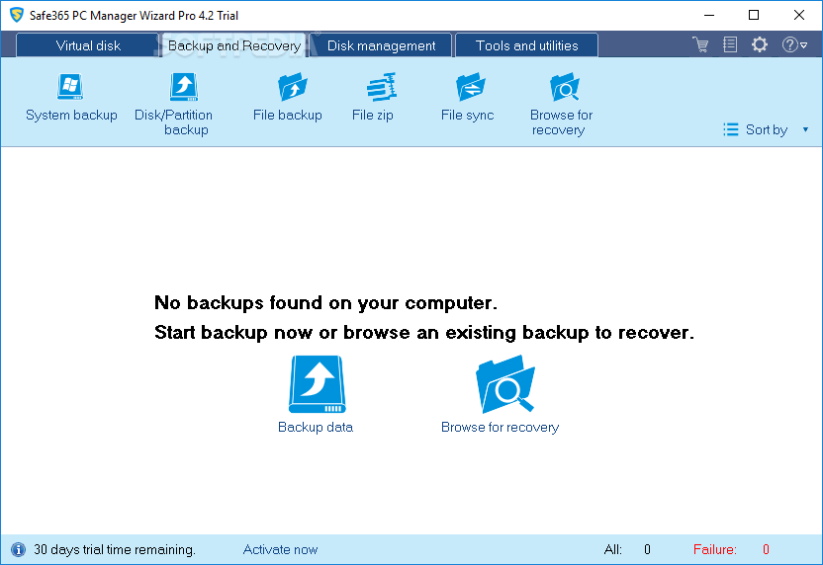Image resolution: width=823 pixels, height=565 pixels.
Task: Close the Safe365 PC Manager window
Action: pyautogui.click(x=799, y=15)
